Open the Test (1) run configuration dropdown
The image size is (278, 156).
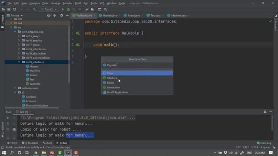49,10
